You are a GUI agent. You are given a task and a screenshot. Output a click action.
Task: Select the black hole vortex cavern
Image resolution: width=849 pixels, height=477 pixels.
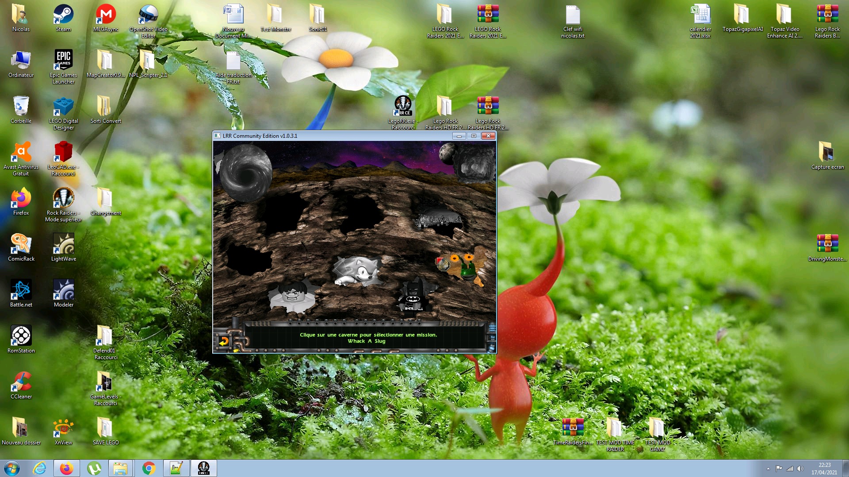click(245, 172)
